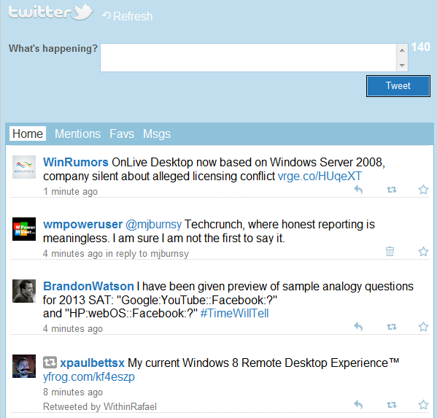Delete the wmpoweruser tweet with trash icon
This screenshot has height=418, width=437.
pos(390,252)
